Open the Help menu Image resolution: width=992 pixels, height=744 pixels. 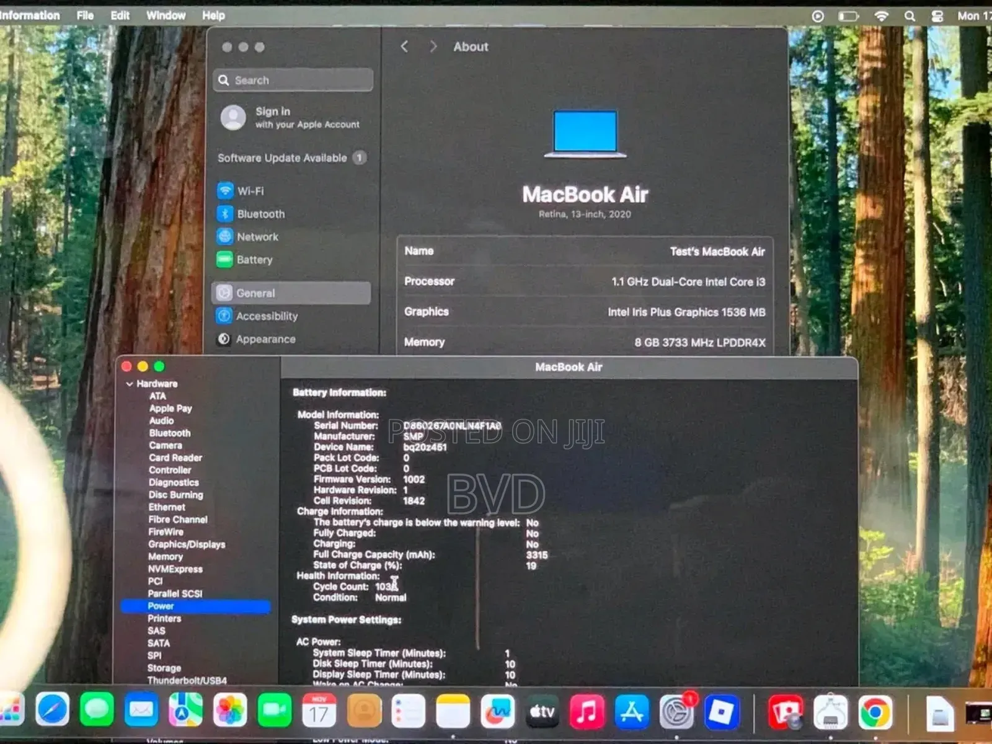tap(213, 15)
